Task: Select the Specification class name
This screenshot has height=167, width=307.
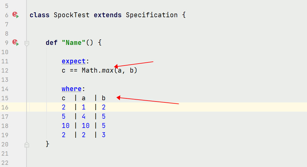Action: pos(152,15)
